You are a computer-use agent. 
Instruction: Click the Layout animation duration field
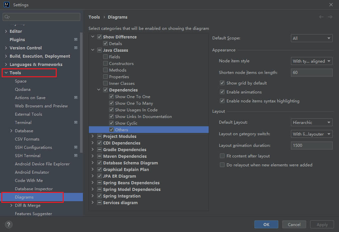[311, 145]
